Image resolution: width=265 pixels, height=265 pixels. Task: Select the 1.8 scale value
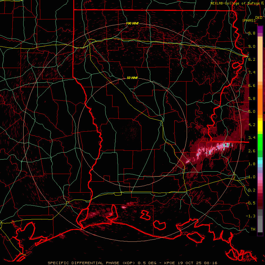coord(252,164)
